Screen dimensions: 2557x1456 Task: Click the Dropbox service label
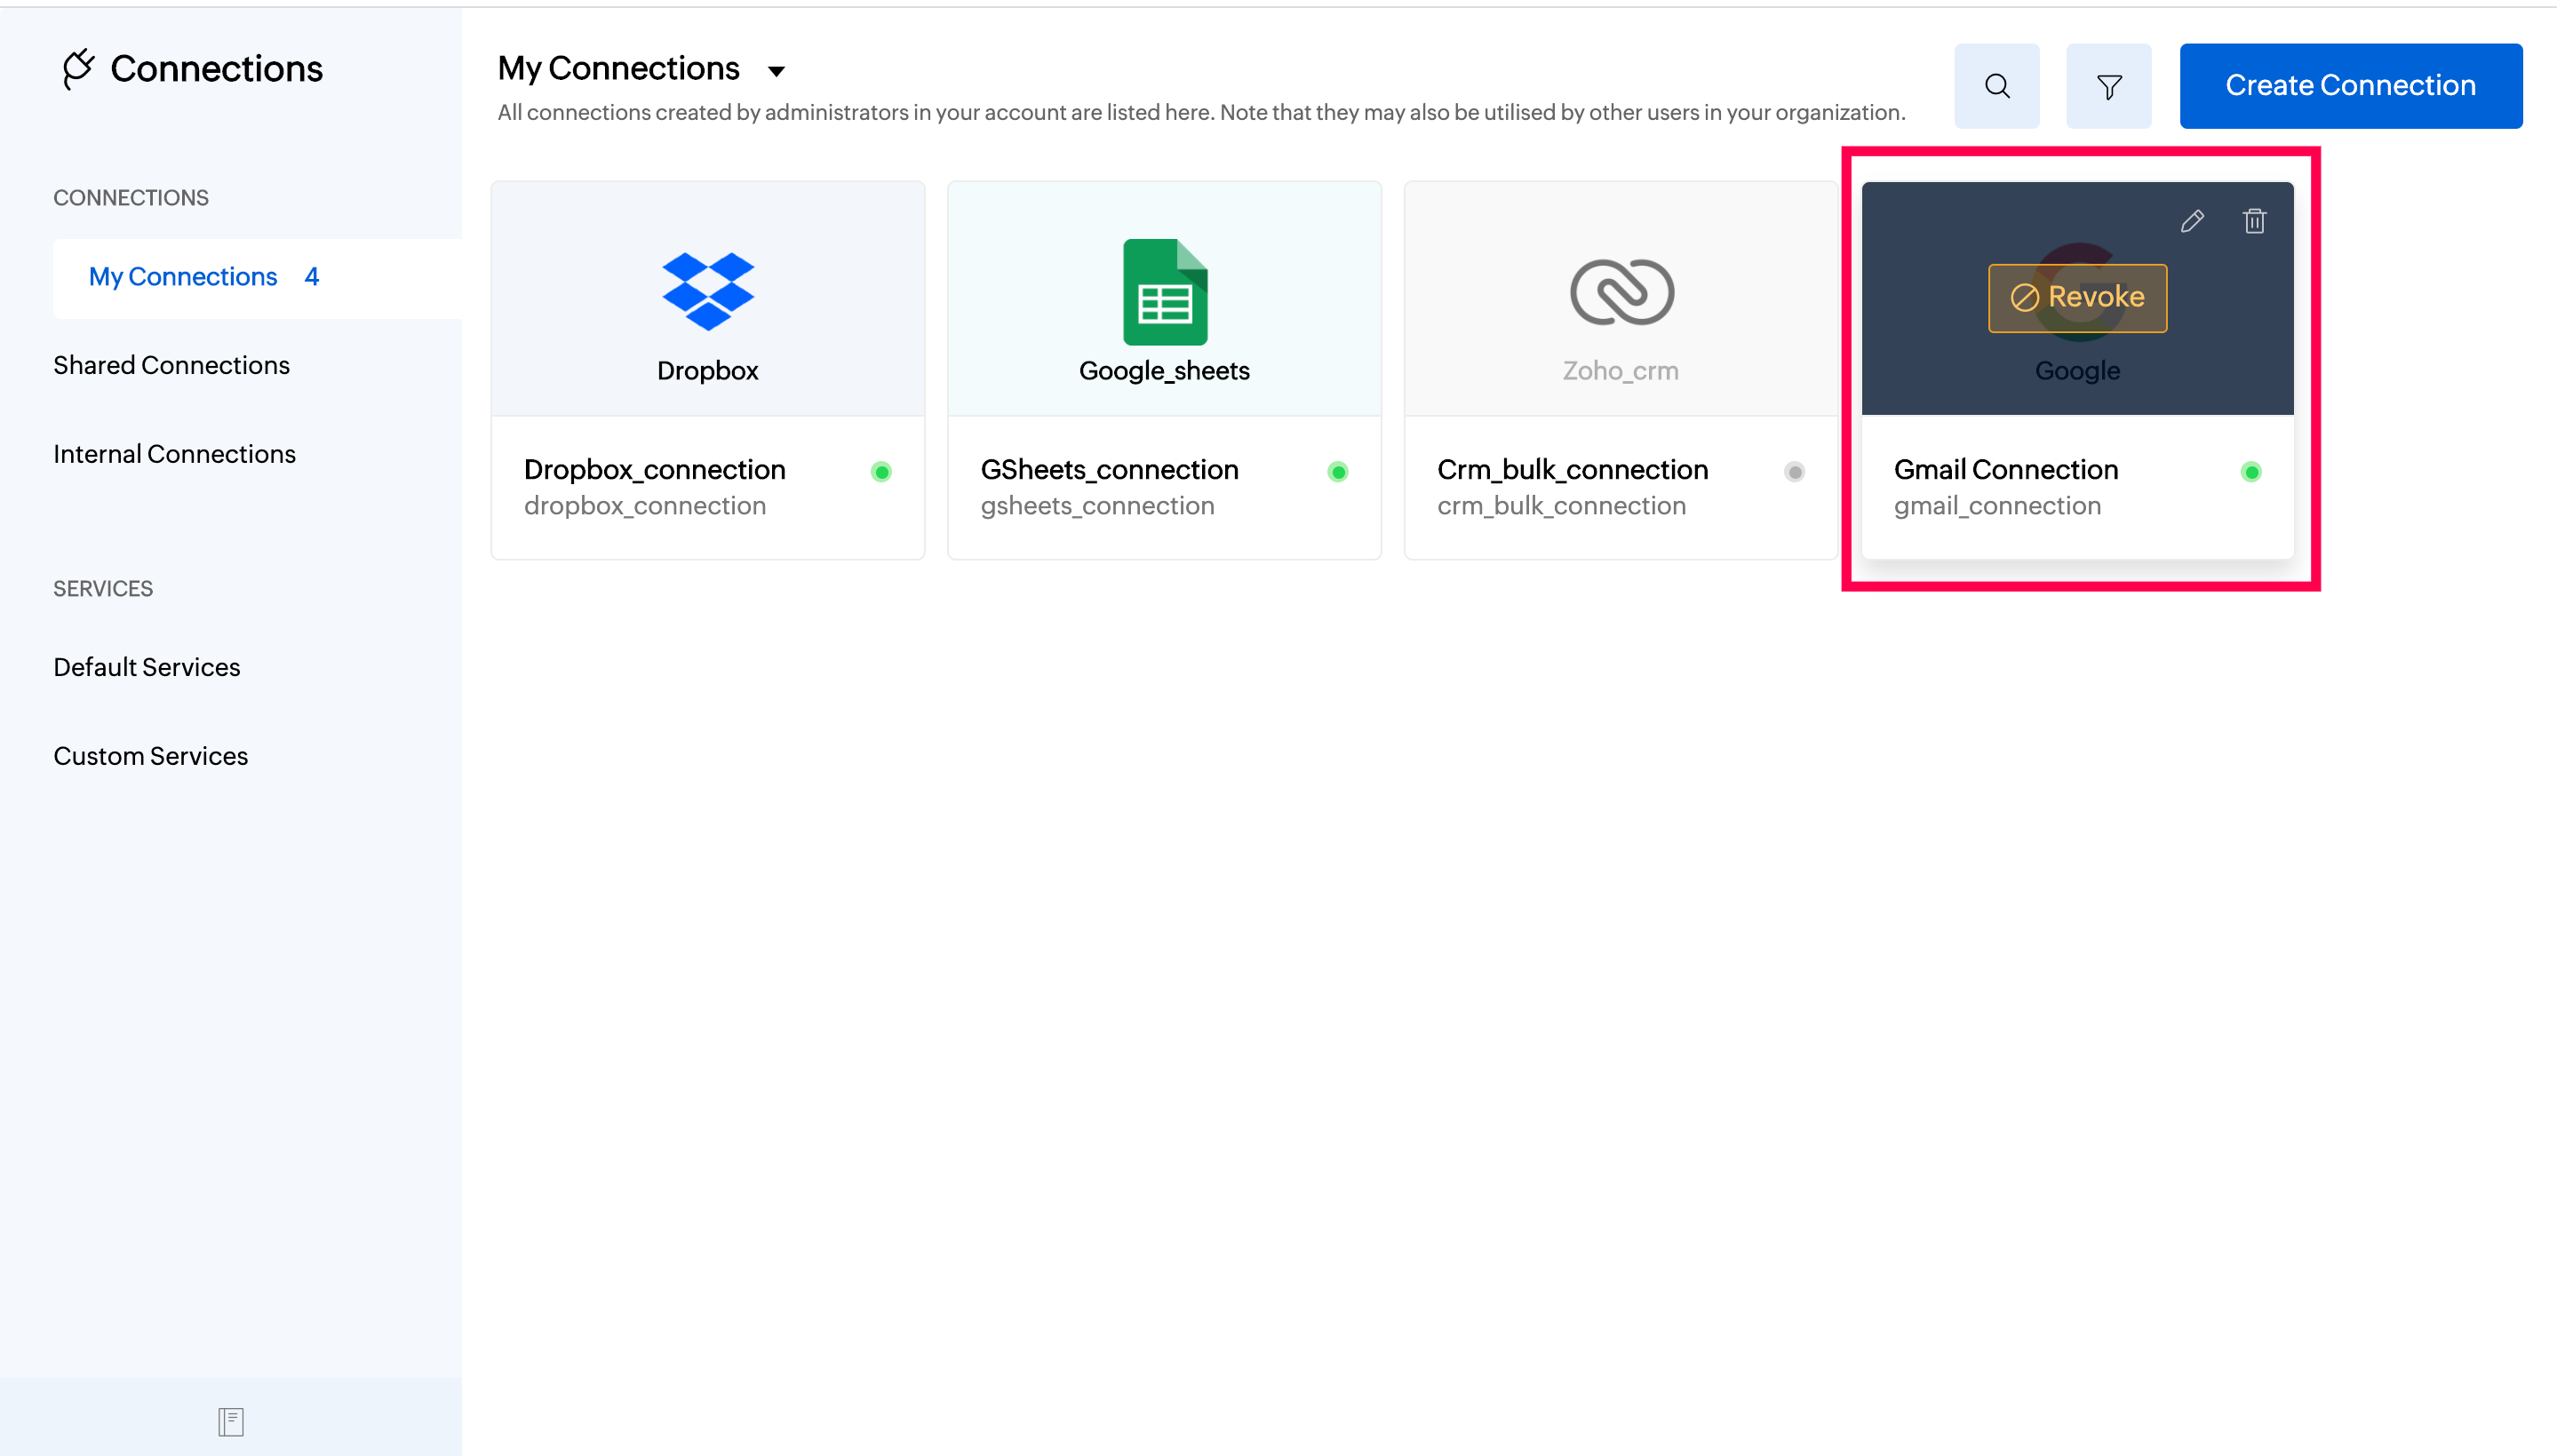(x=707, y=371)
